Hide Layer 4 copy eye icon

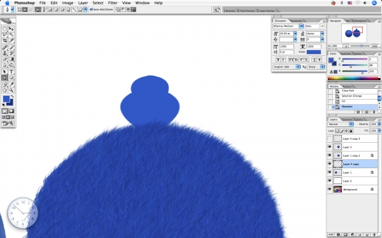[x=330, y=164]
